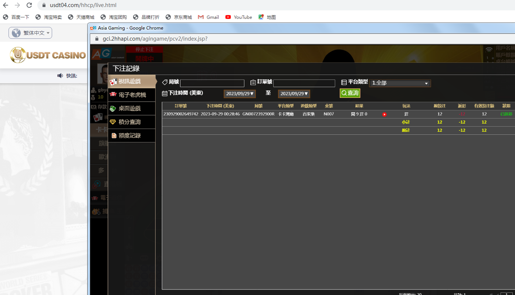Click the lock icon in Asia Gaming popup address bar

click(x=97, y=39)
